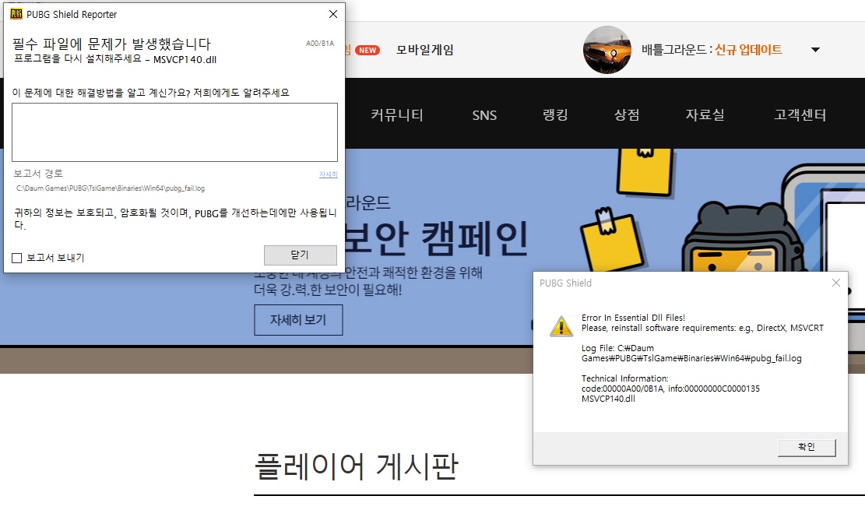The height and width of the screenshot is (510, 865).
Task: Click the 필수 파일에 문제가 발생했습니다 heading
Action: pos(111,44)
